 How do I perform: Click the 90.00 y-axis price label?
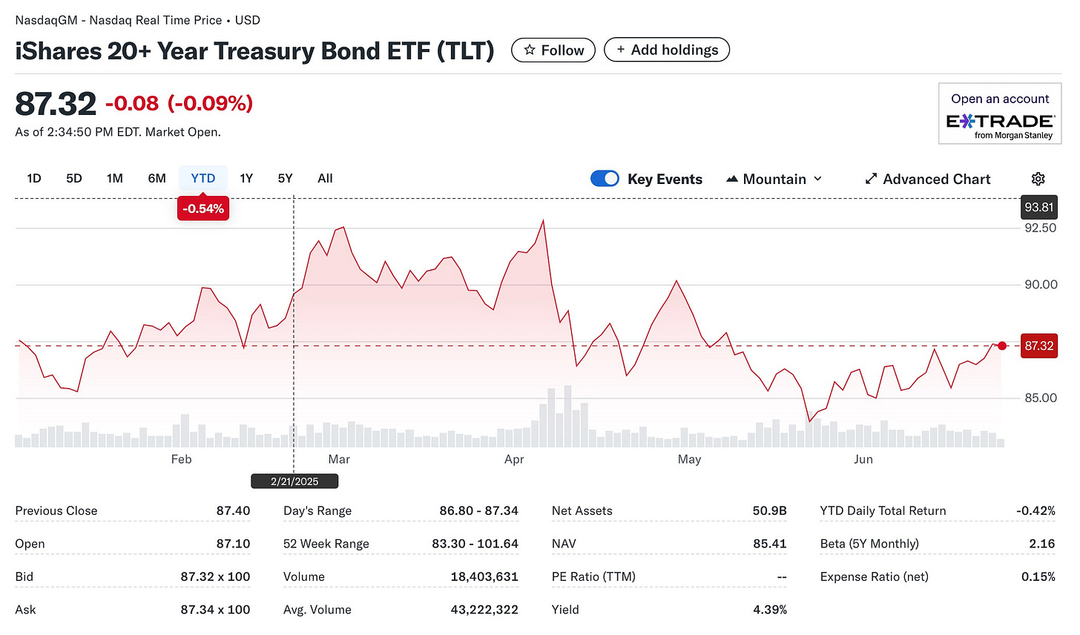pyautogui.click(x=1040, y=285)
